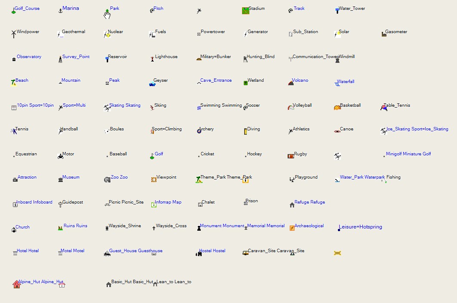
Task: Open the Leisure=Hotspring link
Action: click(360, 227)
